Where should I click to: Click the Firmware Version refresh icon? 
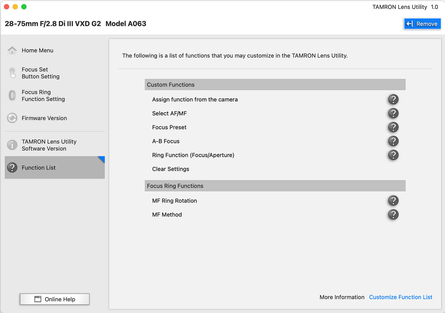pos(12,118)
